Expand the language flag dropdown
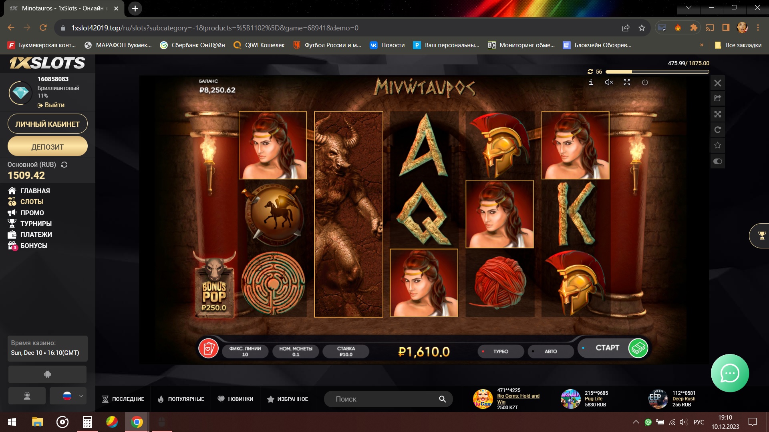This screenshot has width=769, height=432. [x=68, y=396]
